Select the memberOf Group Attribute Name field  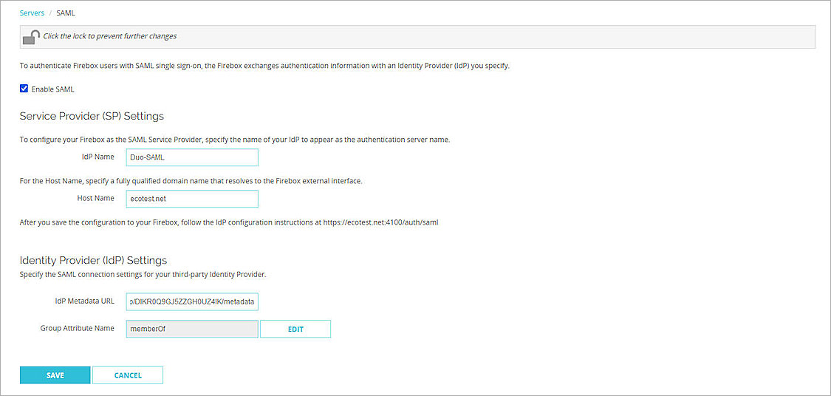[192, 329]
